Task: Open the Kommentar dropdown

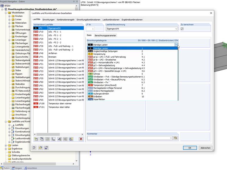Action: pos(171,138)
